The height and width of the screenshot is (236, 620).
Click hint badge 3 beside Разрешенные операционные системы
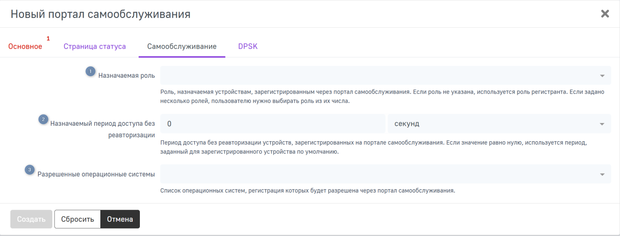(x=29, y=170)
